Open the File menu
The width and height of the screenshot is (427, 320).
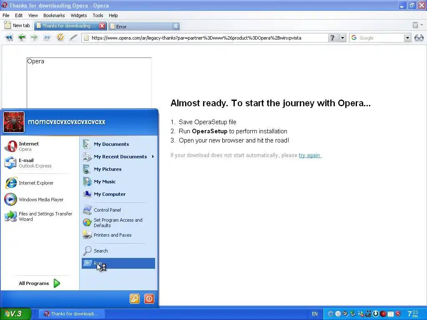(6, 15)
